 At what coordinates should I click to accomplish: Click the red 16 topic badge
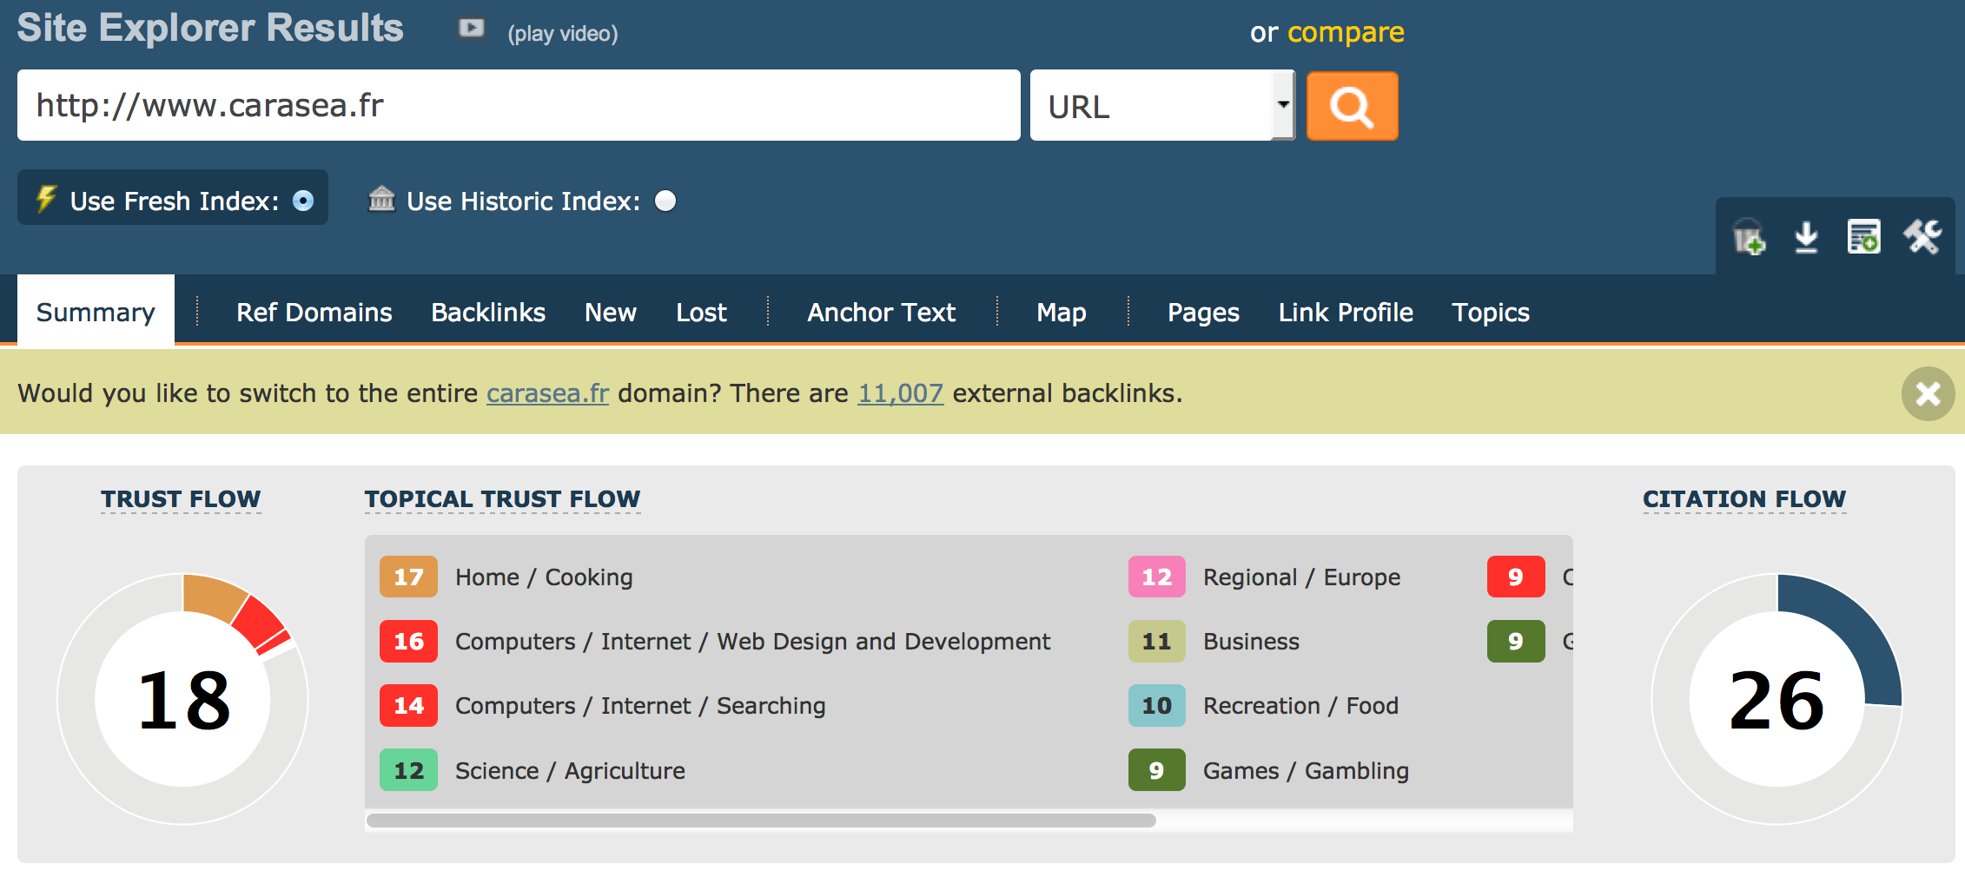tap(408, 641)
